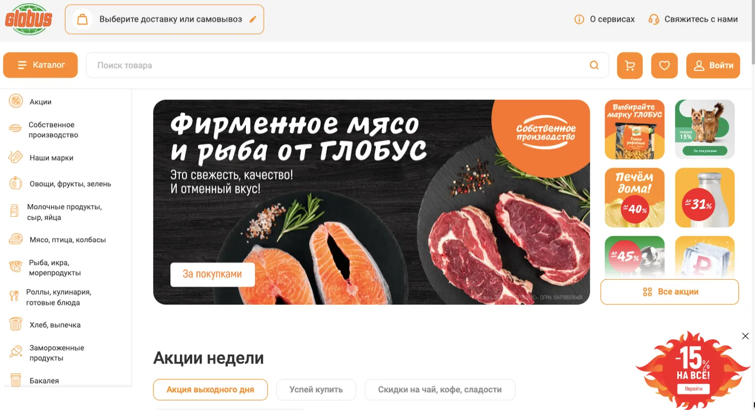Switch to Скидки на чай, кофе, сладости tab
Viewport: 755px width, 410px height.
tap(440, 390)
